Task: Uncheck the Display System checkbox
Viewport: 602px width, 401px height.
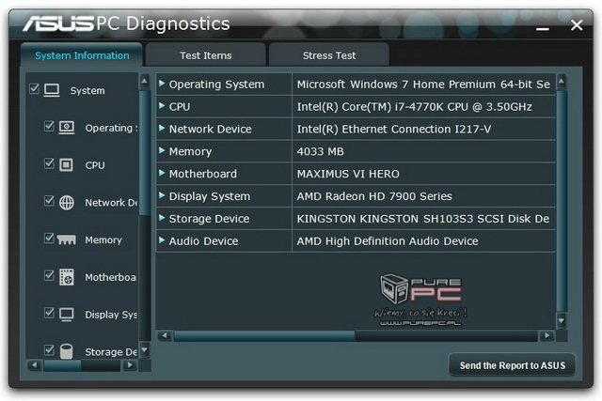Action: (49, 313)
